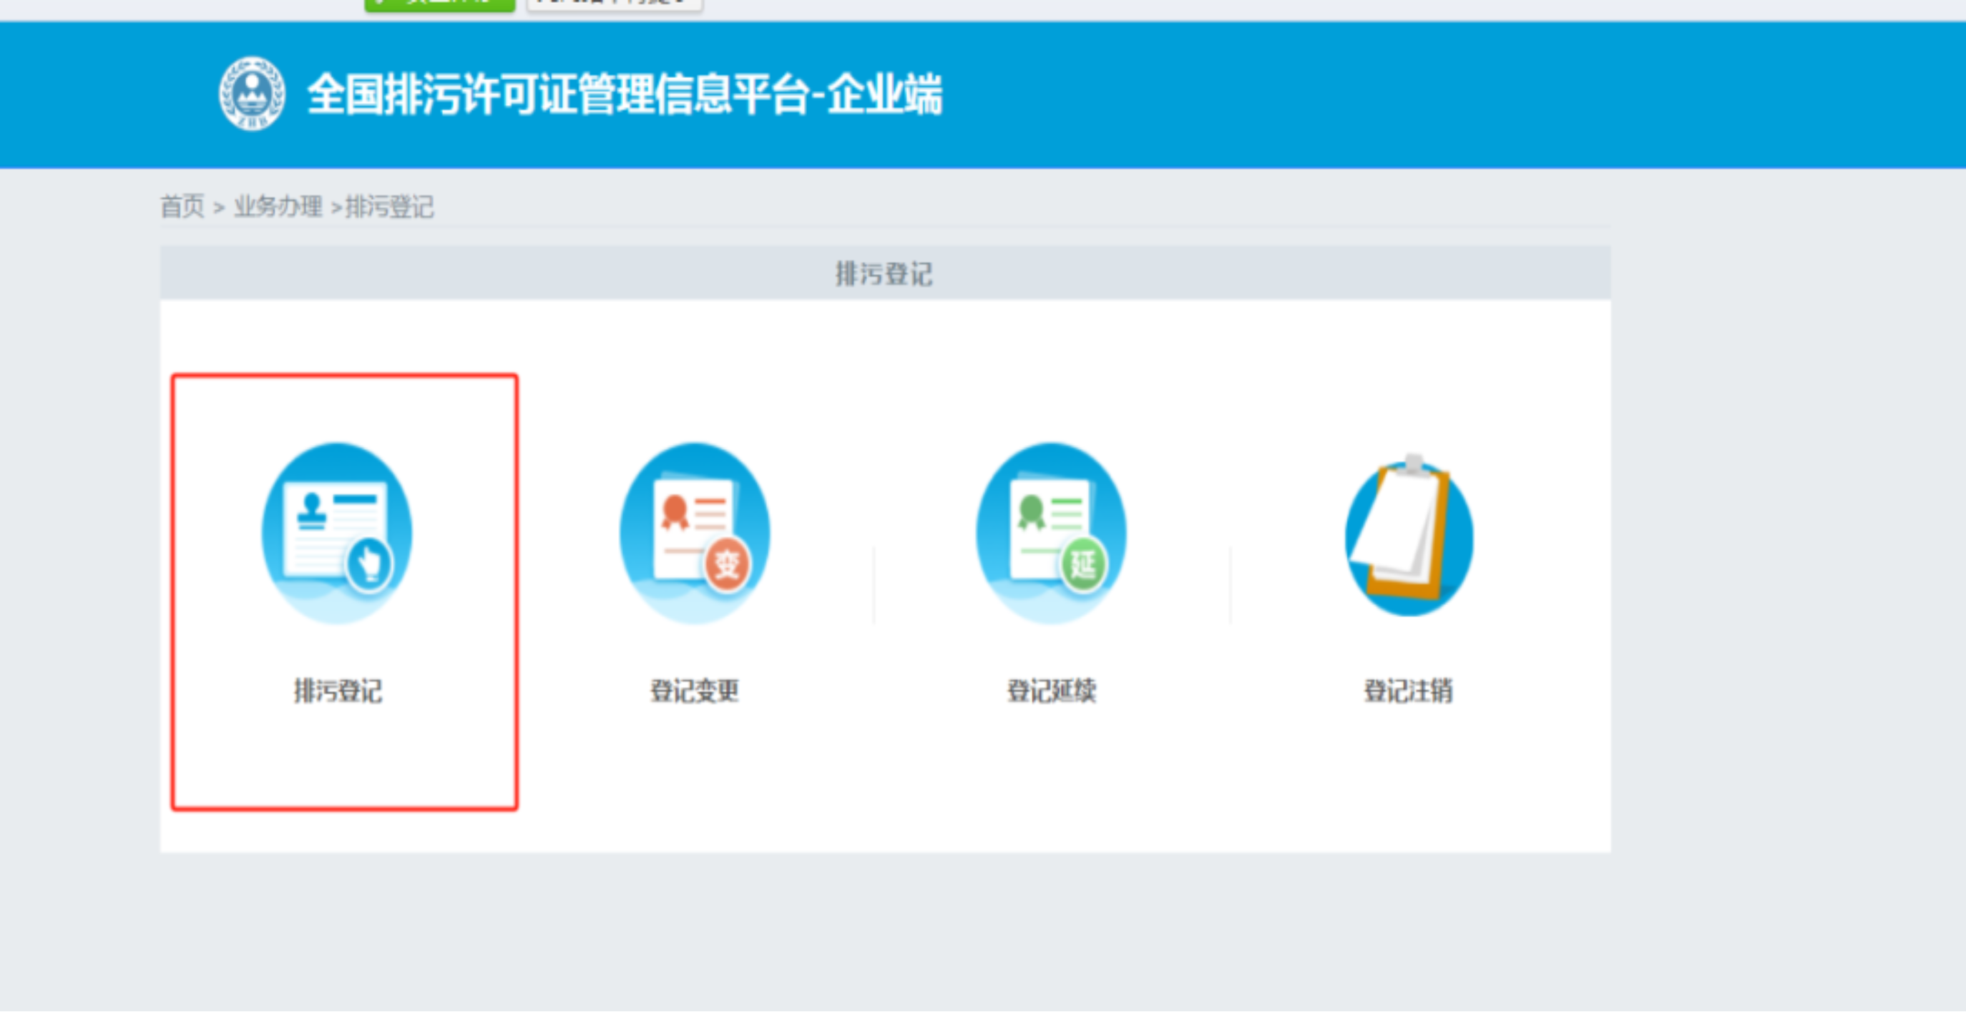Open 业务办理 from the breadcrumb

[x=278, y=206]
